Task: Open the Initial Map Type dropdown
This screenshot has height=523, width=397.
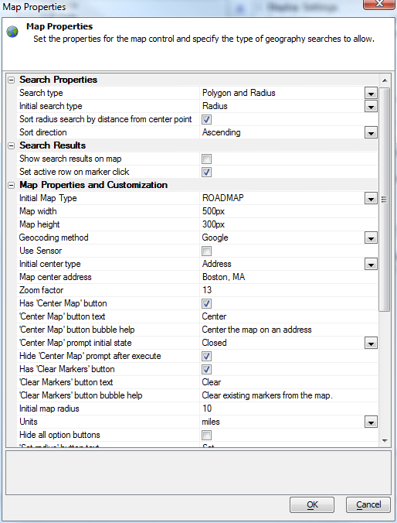Action: click(371, 199)
